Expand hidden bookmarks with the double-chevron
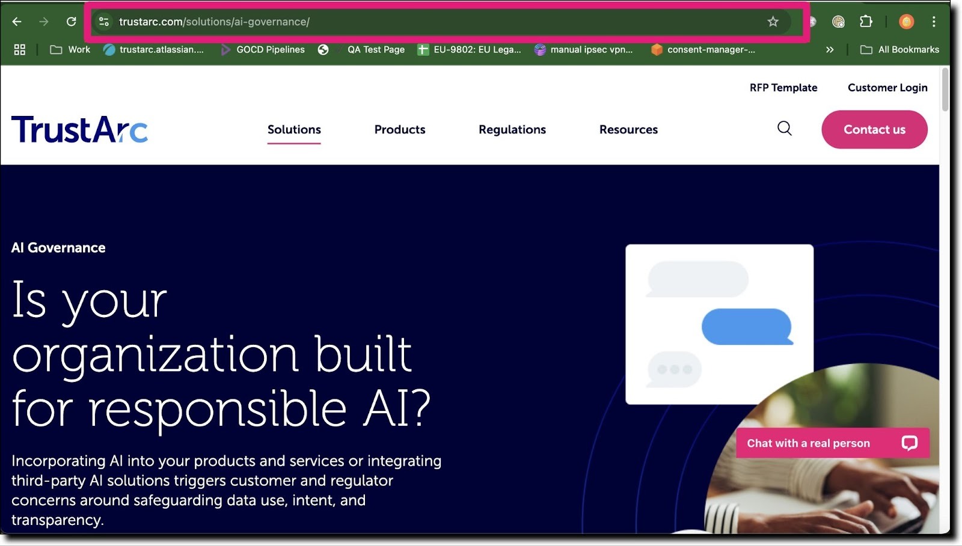The width and height of the screenshot is (962, 546). (x=830, y=50)
